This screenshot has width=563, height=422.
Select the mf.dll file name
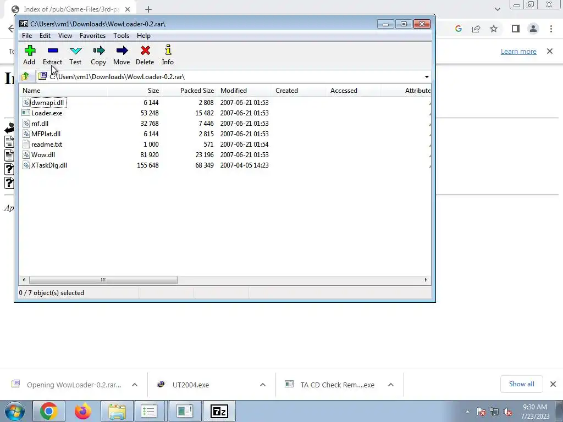coord(40,124)
